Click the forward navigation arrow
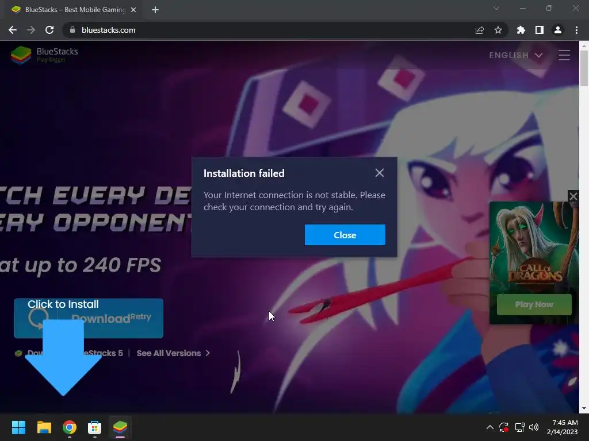The image size is (589, 441). [31, 30]
